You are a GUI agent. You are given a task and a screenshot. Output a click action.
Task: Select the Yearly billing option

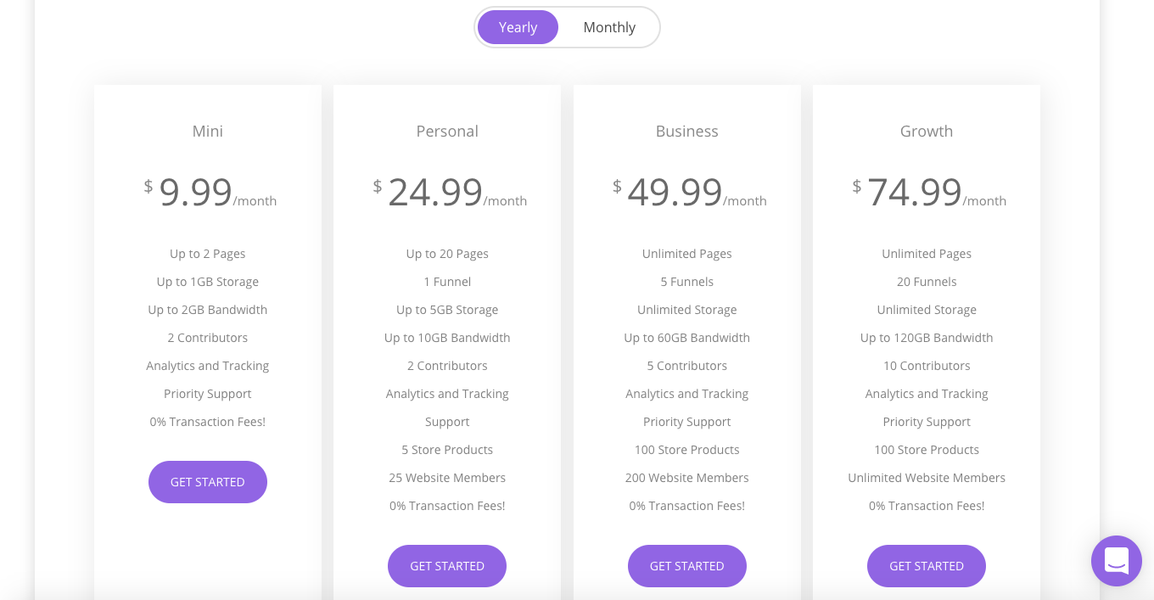pyautogui.click(x=518, y=27)
